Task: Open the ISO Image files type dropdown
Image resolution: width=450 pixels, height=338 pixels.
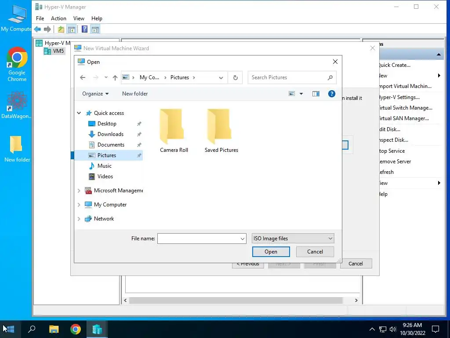Action: tap(293, 239)
